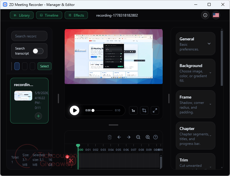Click the app icon in title bar

5,4
